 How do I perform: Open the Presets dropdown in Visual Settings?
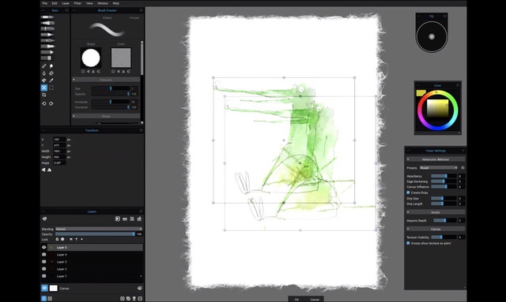439,168
